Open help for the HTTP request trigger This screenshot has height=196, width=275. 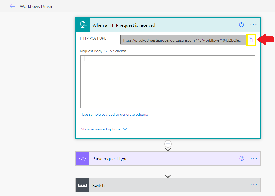241,25
